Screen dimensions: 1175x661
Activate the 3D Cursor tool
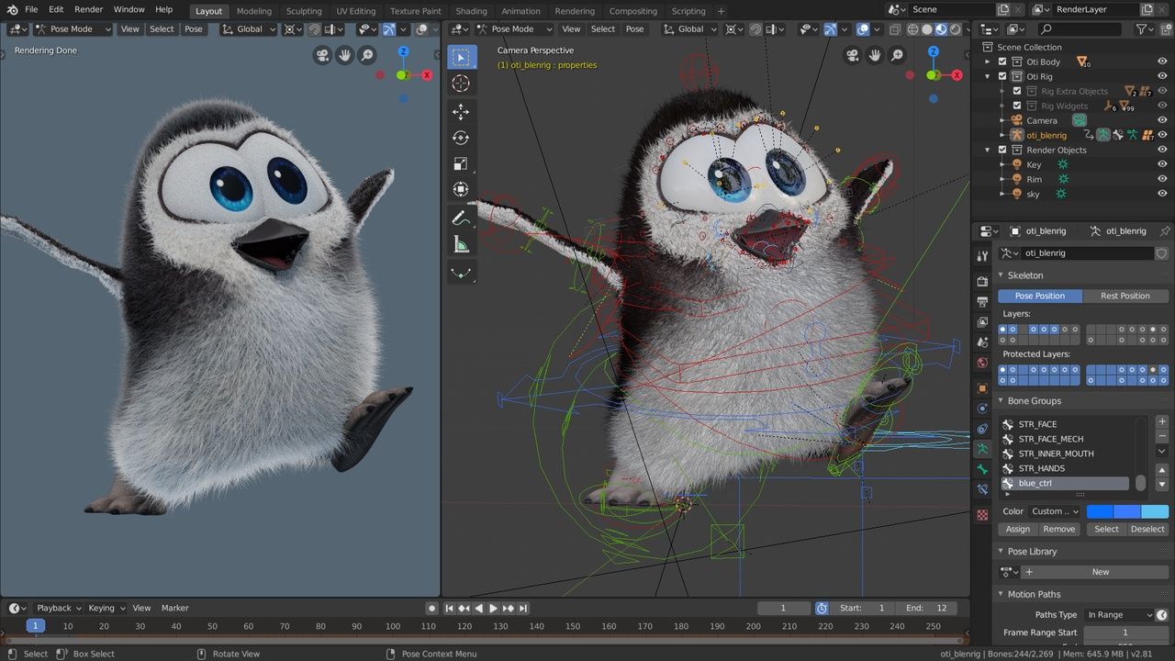[461, 83]
